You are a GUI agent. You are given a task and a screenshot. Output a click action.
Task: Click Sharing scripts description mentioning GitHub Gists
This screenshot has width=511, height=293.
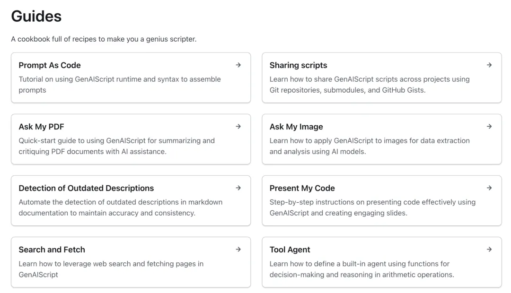[369, 85]
